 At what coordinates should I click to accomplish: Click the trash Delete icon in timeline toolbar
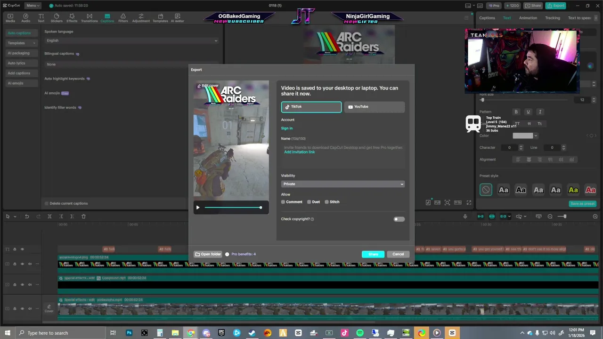pyautogui.click(x=83, y=216)
